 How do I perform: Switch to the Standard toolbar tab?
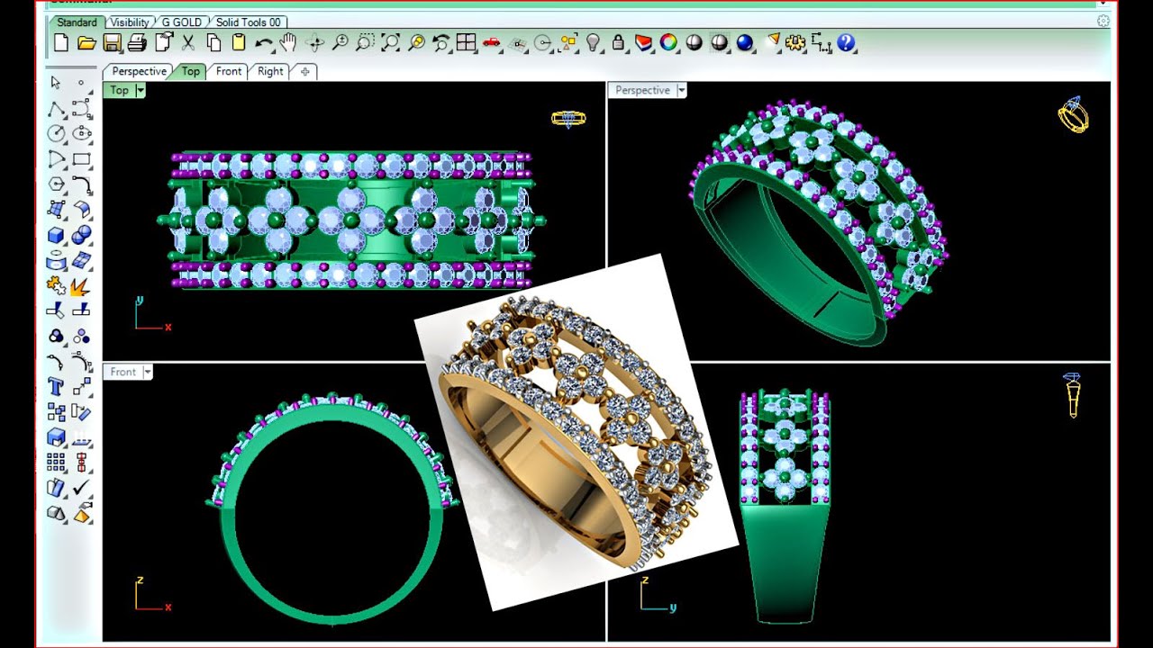click(77, 22)
